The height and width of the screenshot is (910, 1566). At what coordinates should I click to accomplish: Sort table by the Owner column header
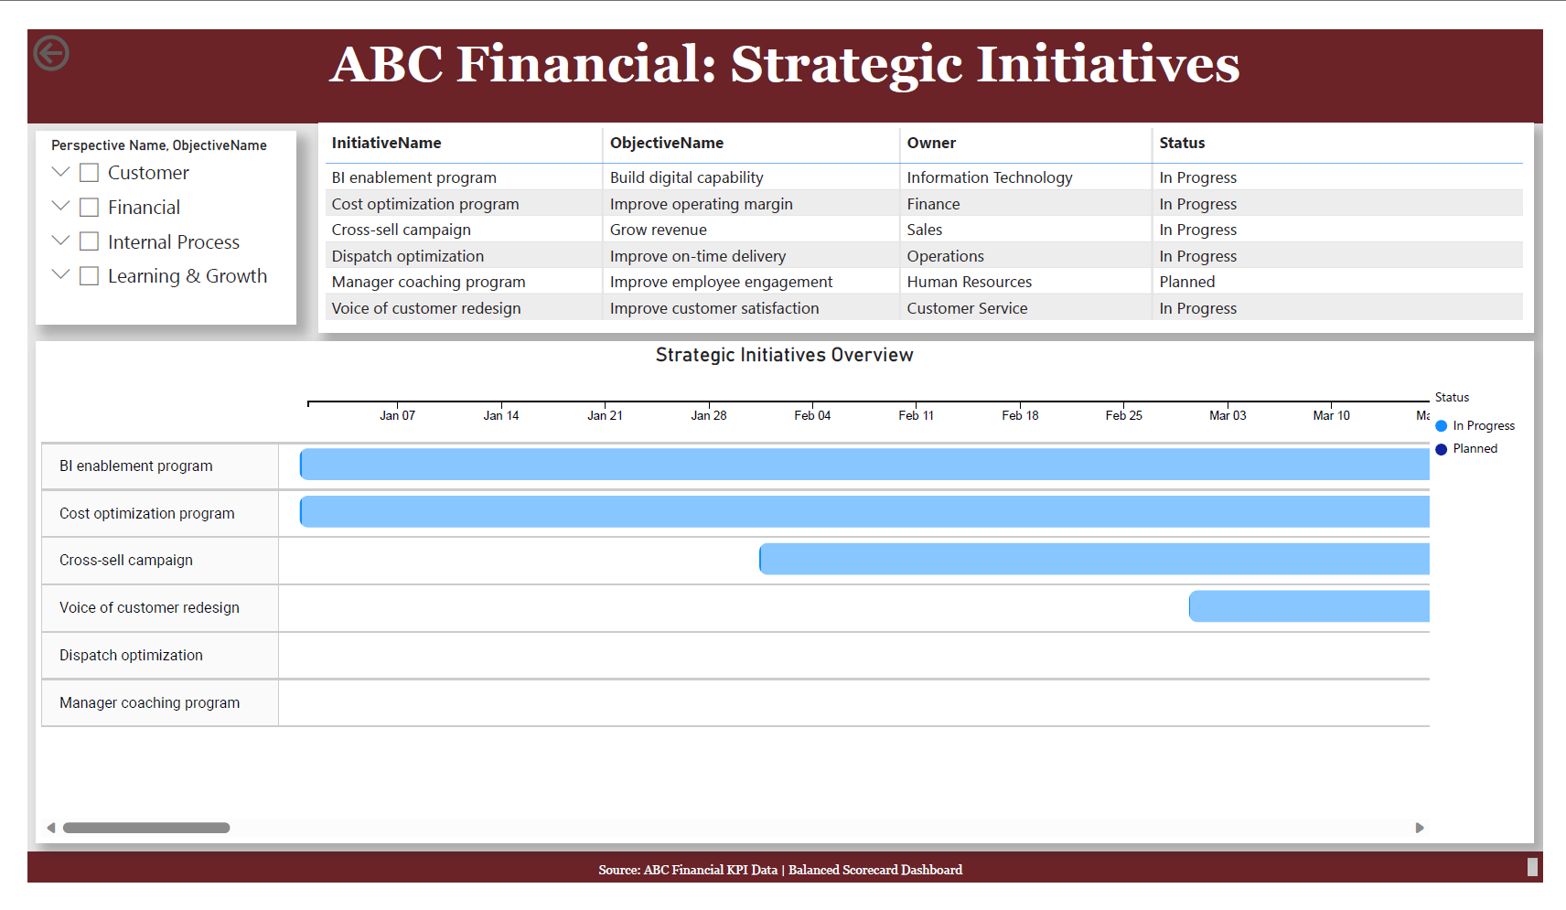point(931,143)
